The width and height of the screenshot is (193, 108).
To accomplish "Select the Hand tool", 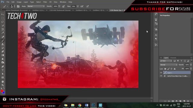I will click(3, 82).
